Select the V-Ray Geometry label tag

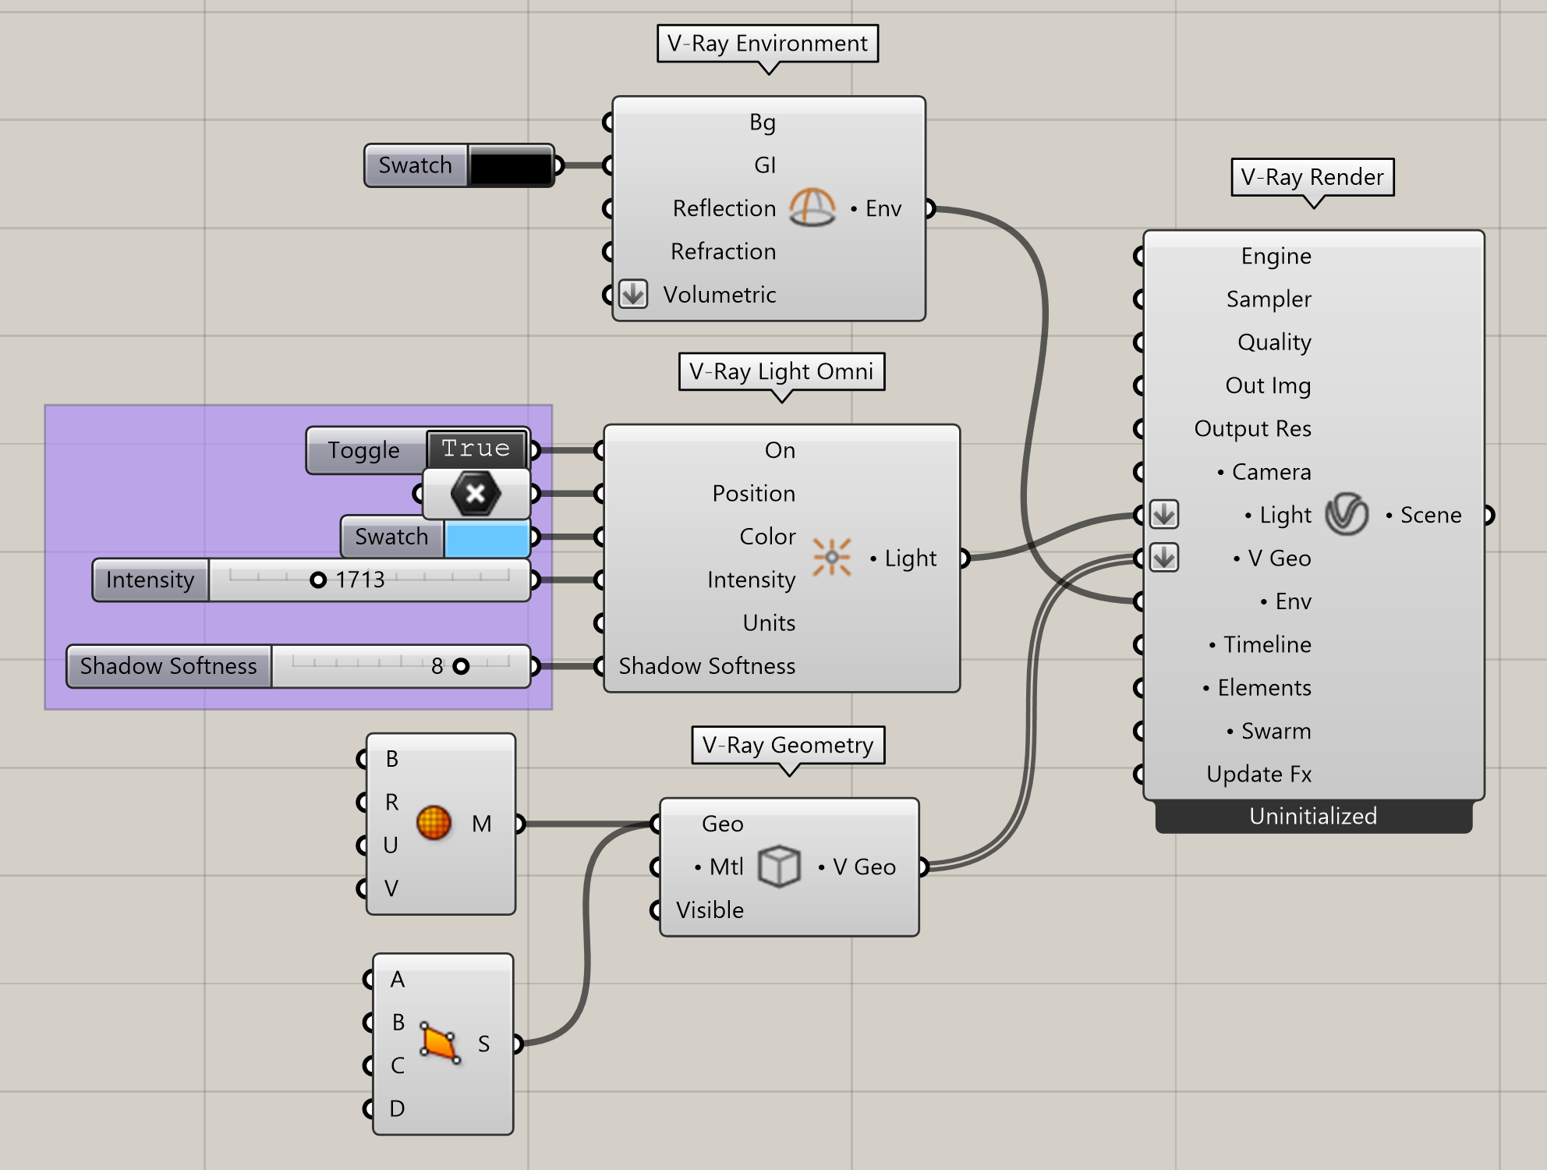[788, 745]
